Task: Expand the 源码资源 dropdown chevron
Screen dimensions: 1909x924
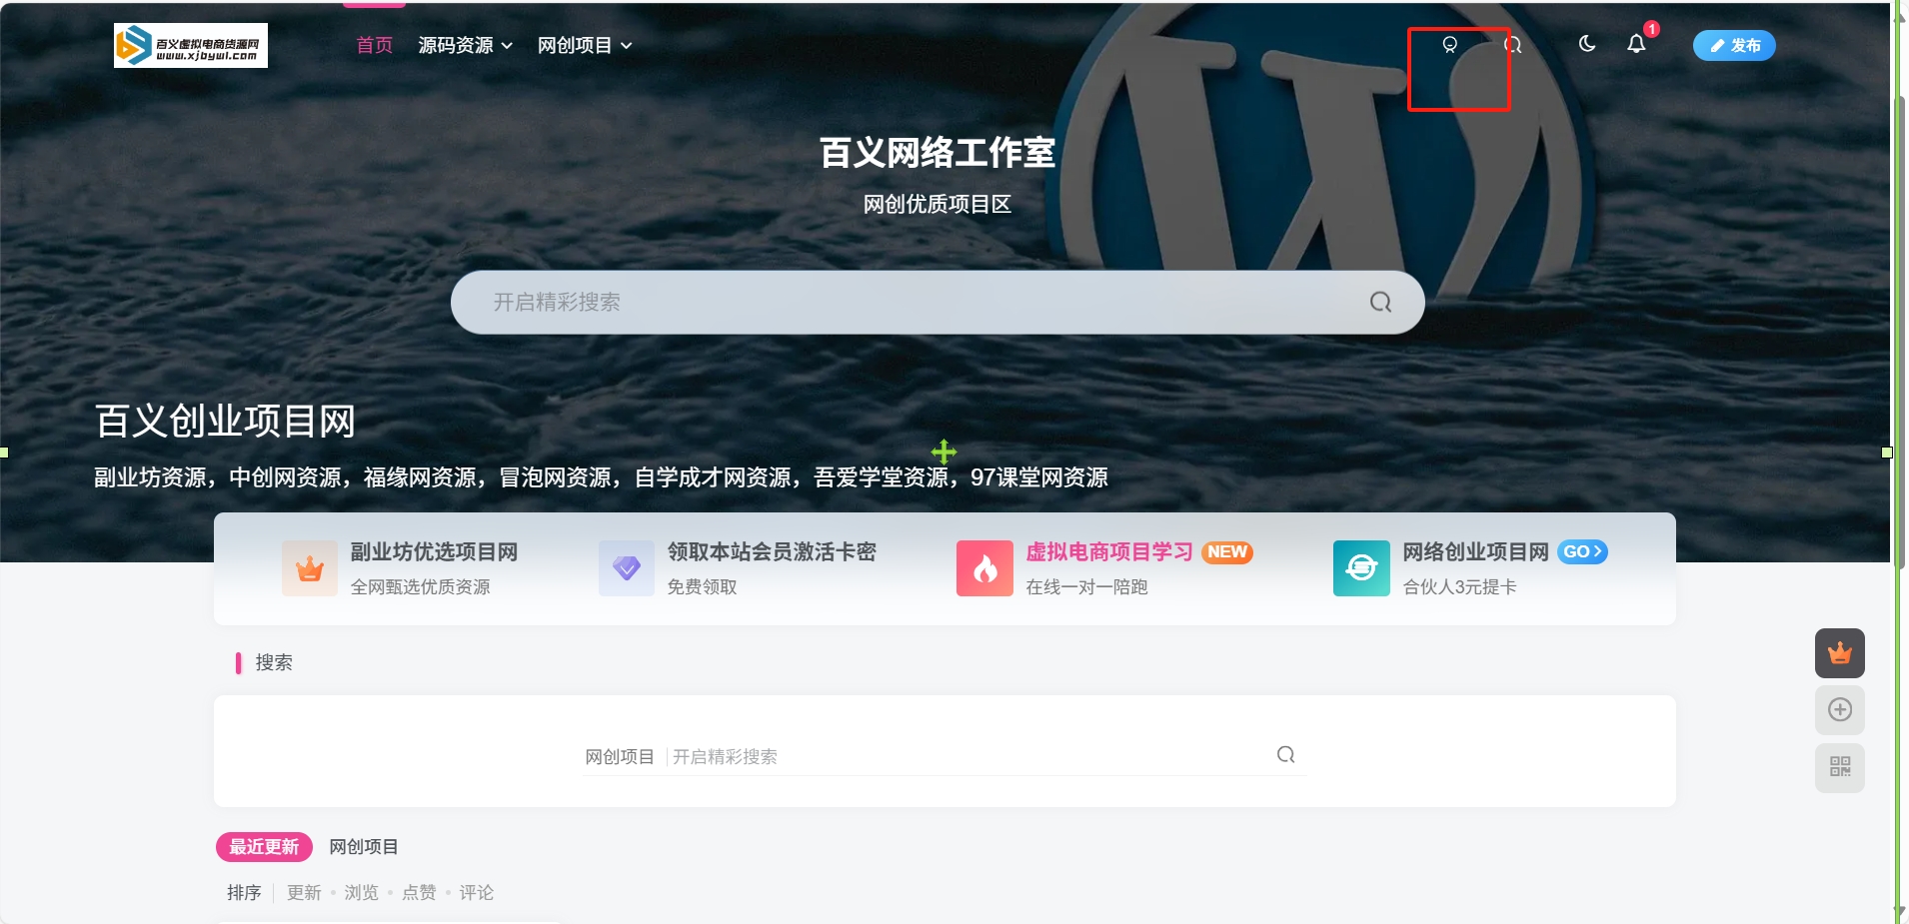Action: pyautogui.click(x=507, y=46)
